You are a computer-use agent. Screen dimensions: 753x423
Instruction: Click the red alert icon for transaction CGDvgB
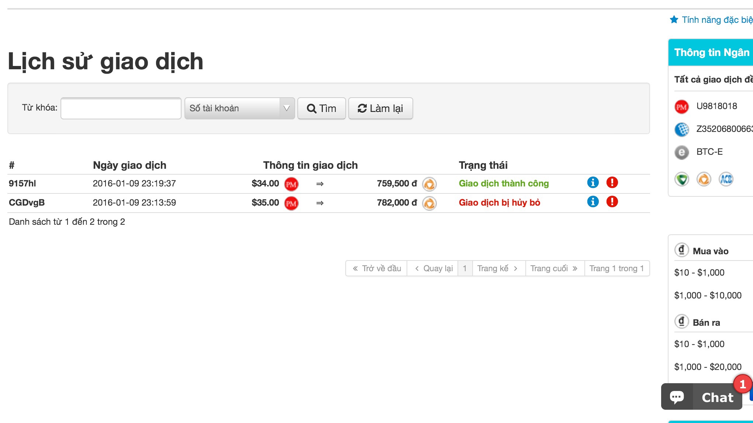click(x=612, y=202)
